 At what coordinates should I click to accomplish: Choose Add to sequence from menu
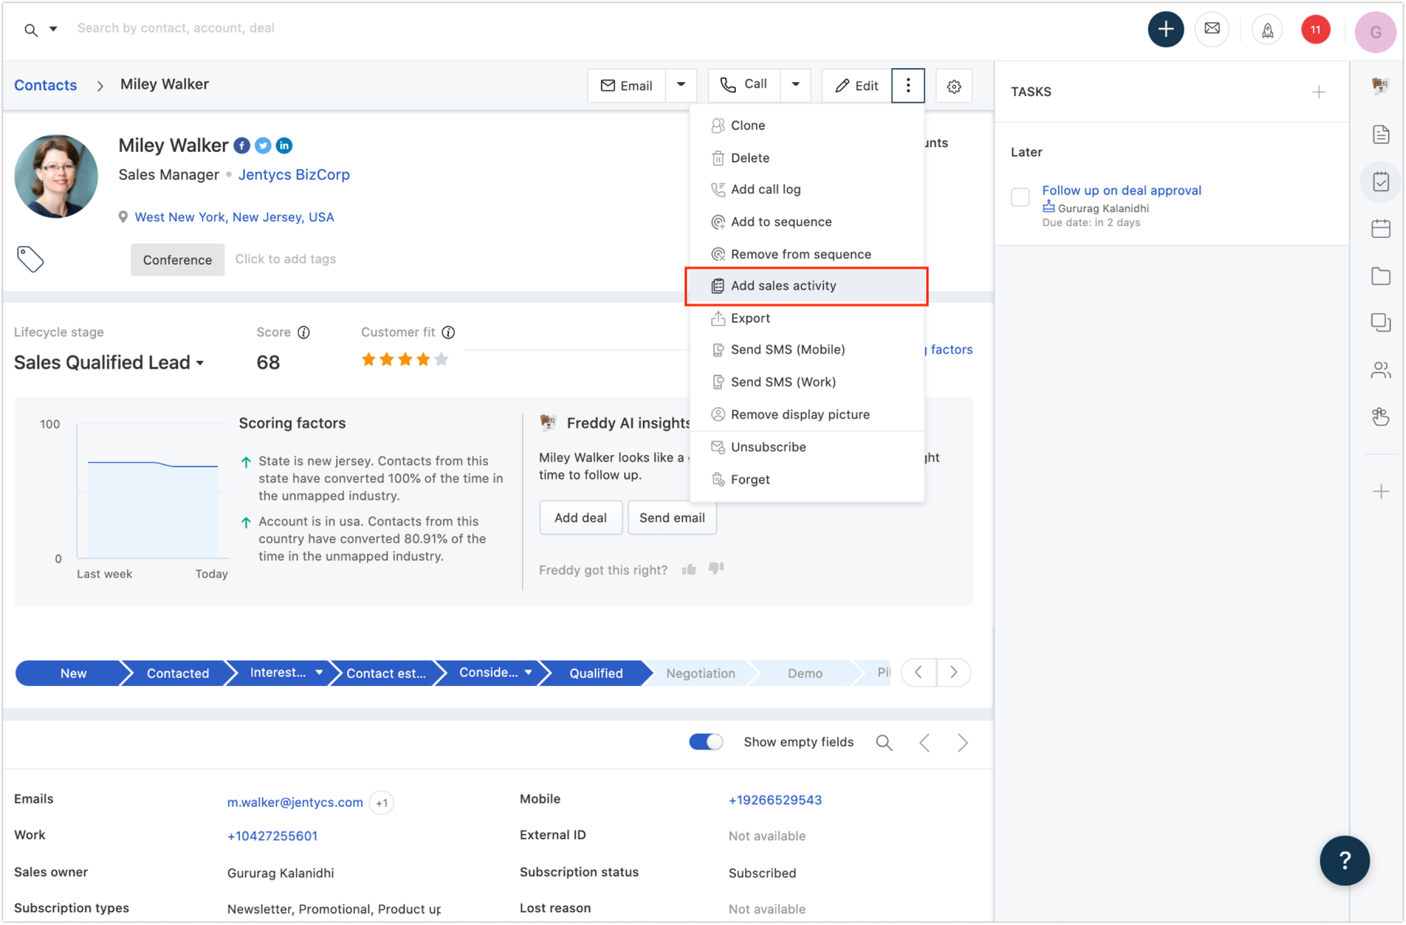click(x=781, y=222)
